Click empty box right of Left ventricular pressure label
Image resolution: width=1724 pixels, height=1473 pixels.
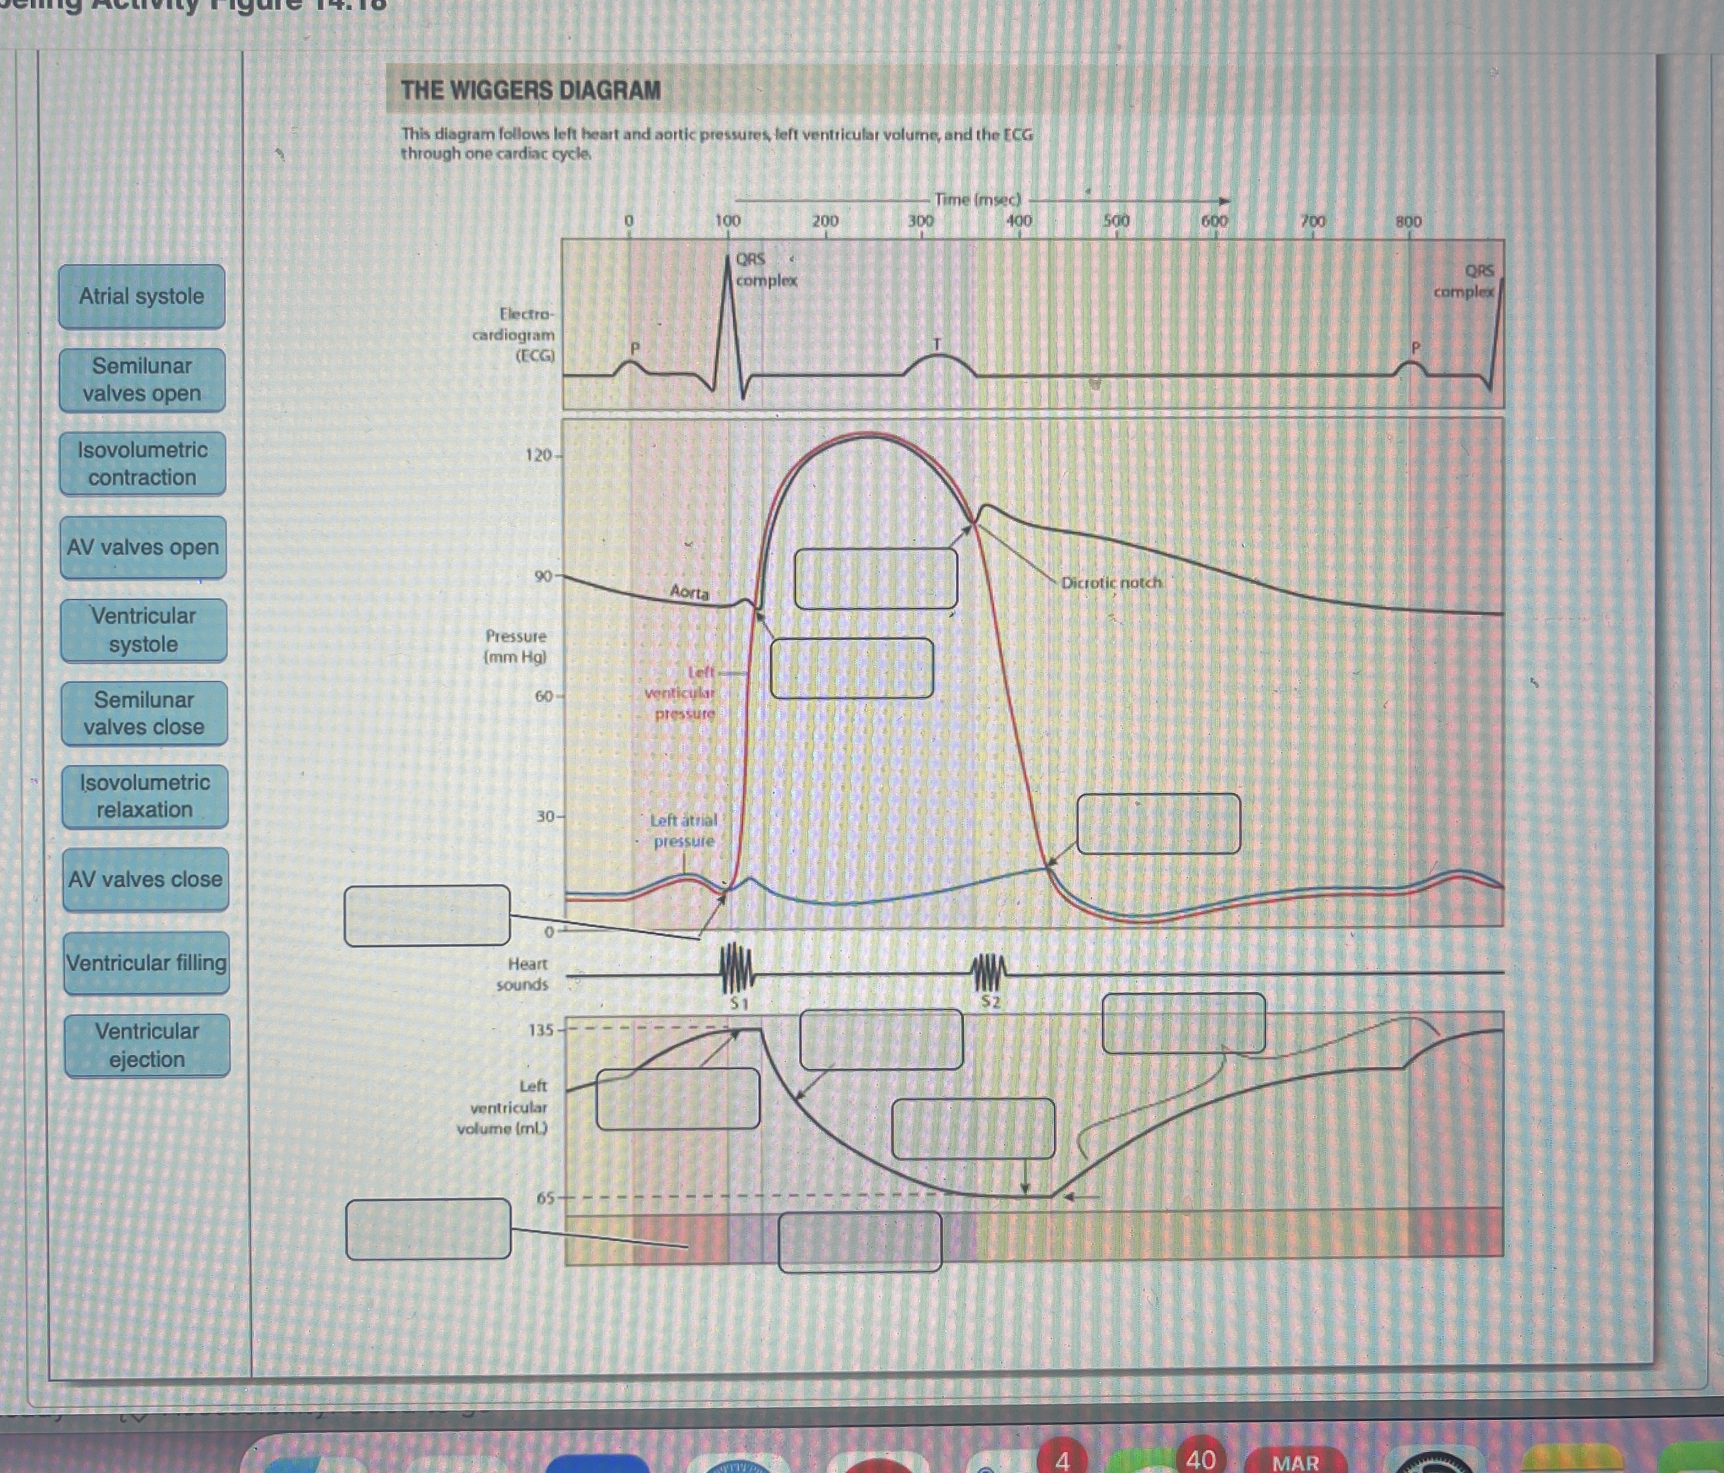point(851,668)
